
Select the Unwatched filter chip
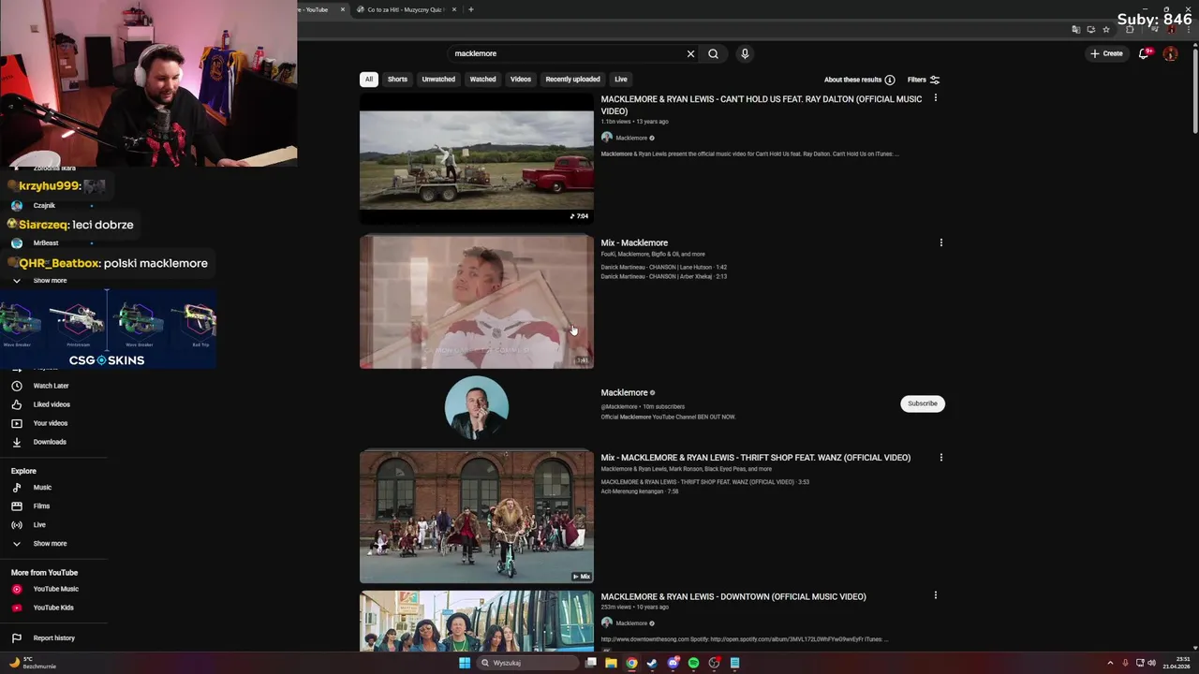coord(438,80)
